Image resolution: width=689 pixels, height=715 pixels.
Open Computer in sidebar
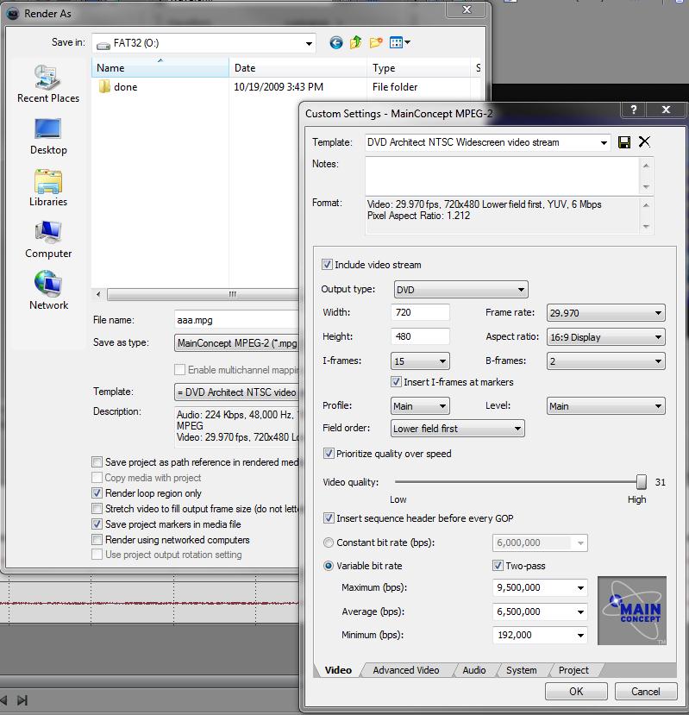coord(48,240)
